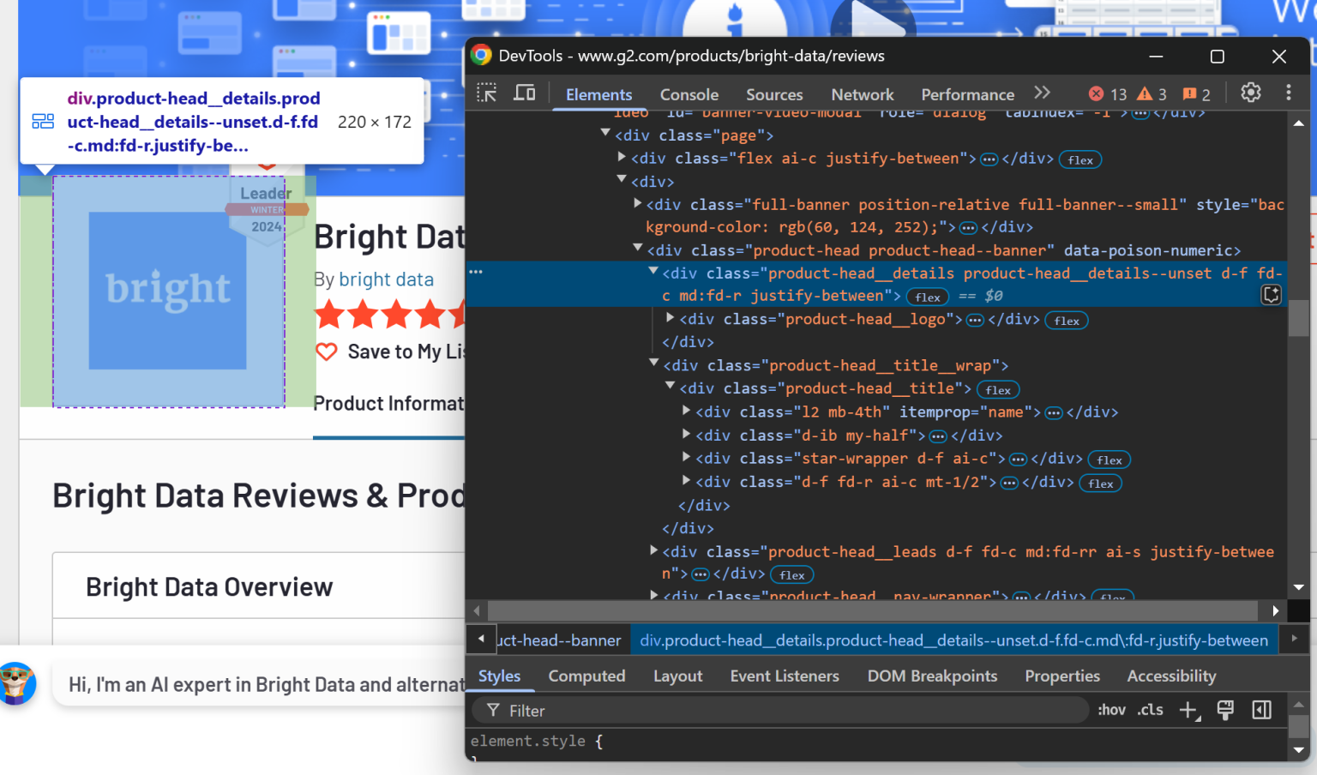Toggle the computed styles sidebar icon
The image size is (1317, 775).
point(1261,710)
